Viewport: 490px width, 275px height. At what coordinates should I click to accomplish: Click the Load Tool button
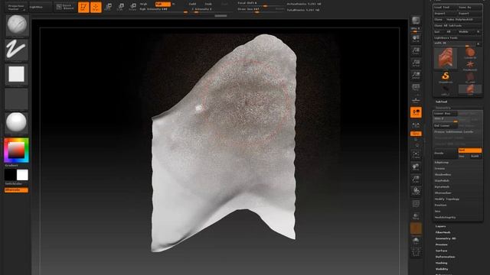click(445, 7)
